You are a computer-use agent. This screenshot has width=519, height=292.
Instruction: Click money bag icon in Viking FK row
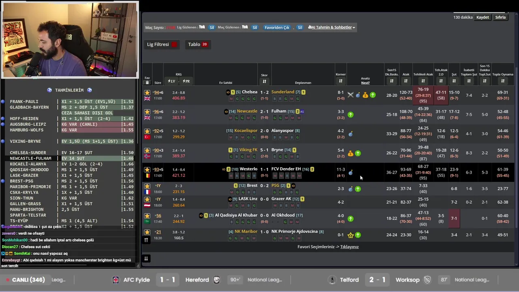(x=350, y=153)
